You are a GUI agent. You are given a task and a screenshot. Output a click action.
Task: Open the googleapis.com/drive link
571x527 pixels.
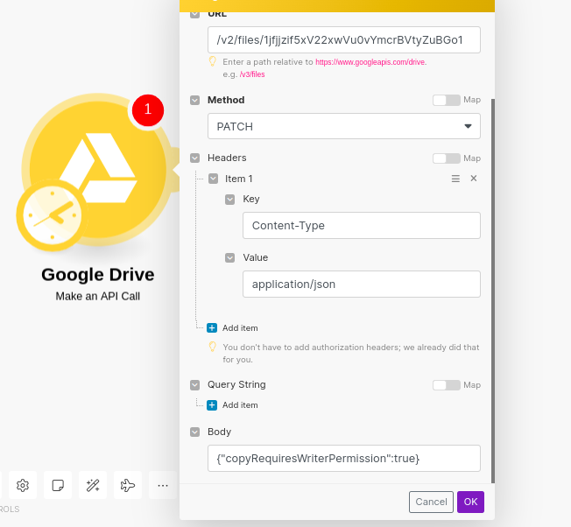(x=370, y=62)
